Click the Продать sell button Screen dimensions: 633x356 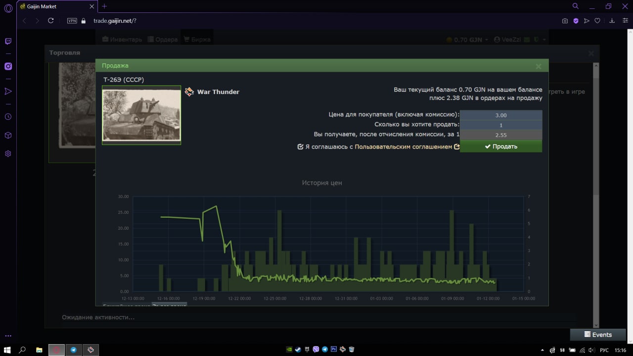coord(501,146)
